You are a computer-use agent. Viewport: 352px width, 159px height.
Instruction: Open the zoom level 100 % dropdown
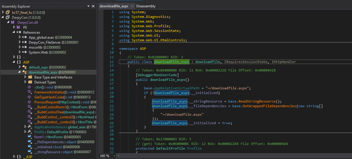(x=114, y=156)
